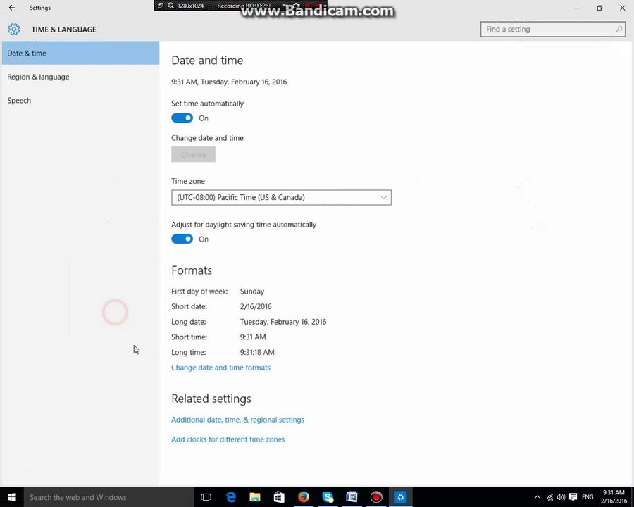The height and width of the screenshot is (507, 634).
Task: Open the Word document taskbar icon
Action: click(x=352, y=497)
